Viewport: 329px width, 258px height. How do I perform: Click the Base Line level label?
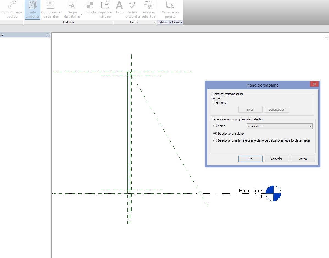pos(250,191)
